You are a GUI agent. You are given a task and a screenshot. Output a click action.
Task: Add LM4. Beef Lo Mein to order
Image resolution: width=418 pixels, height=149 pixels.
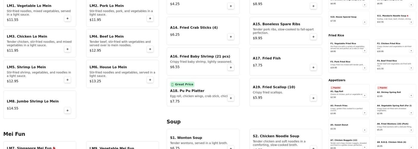click(x=150, y=49)
